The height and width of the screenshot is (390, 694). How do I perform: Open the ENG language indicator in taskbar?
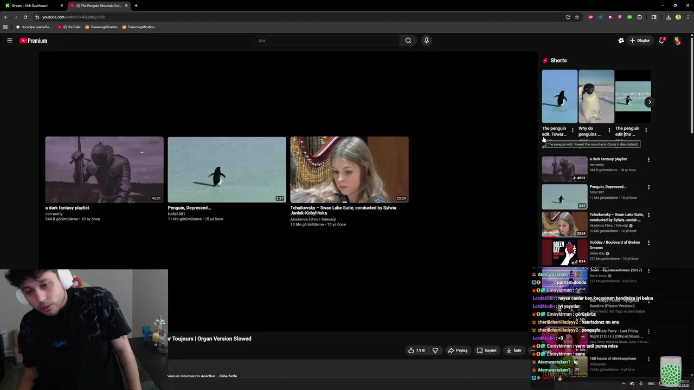click(651, 383)
